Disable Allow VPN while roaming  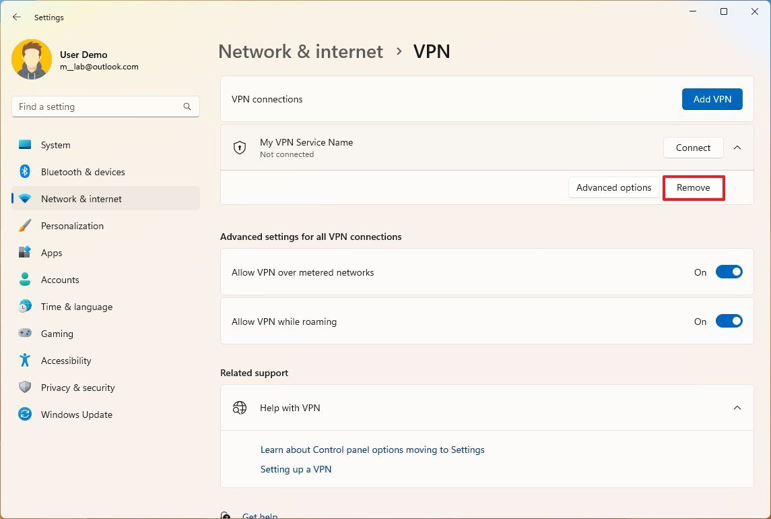coord(729,322)
